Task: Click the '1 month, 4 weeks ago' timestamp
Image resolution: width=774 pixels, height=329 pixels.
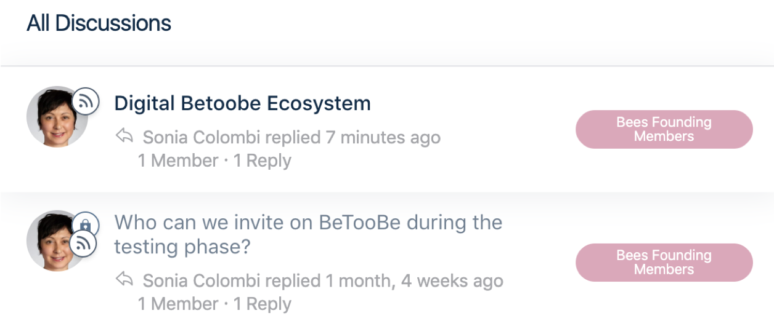Action: tap(415, 281)
